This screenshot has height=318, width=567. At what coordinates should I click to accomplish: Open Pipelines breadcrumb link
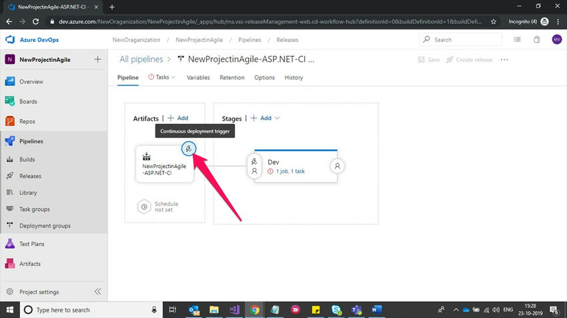click(249, 40)
